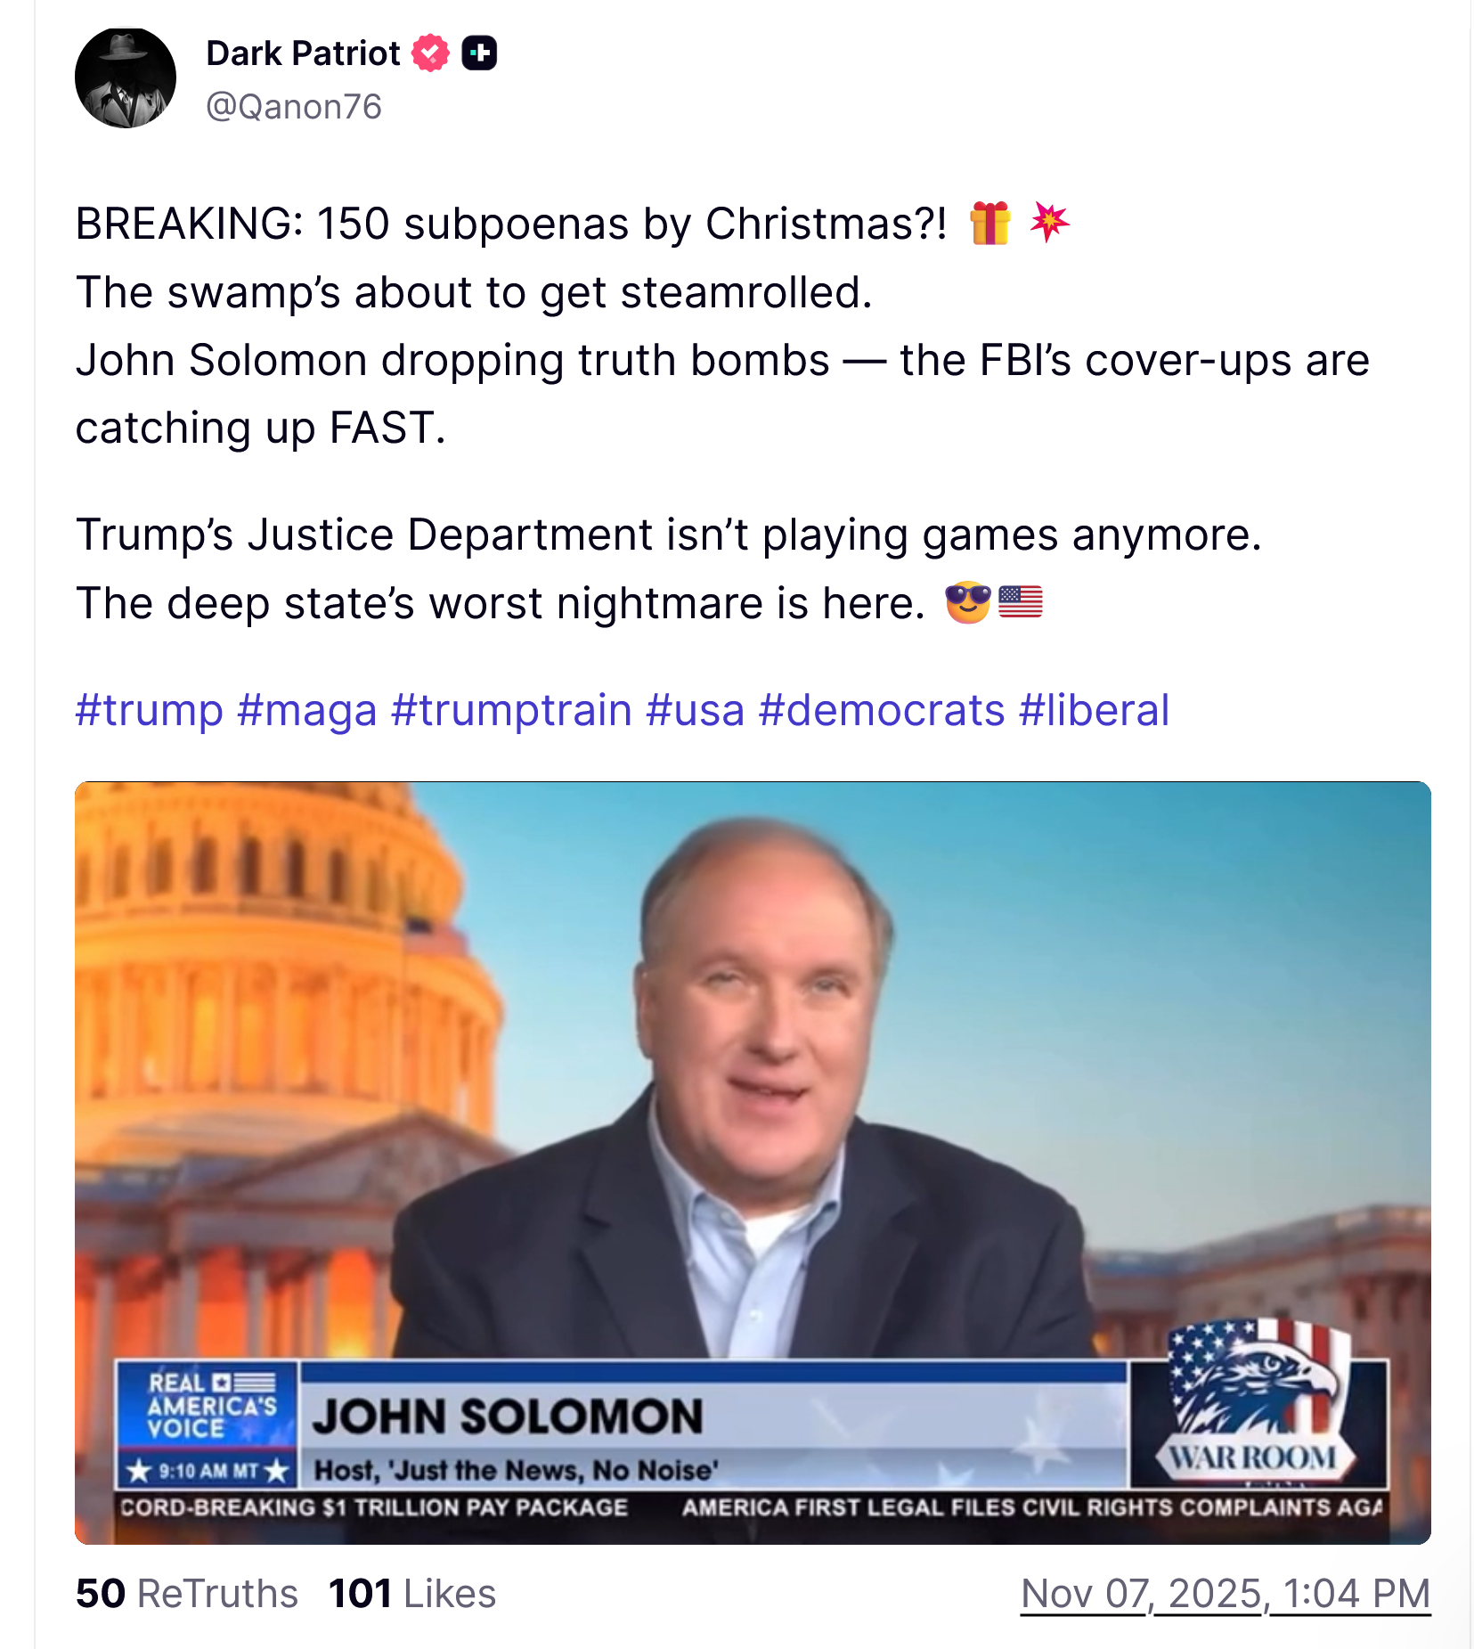Visit the #liberal hashtag page
This screenshot has width=1474, height=1649.
(x=1094, y=710)
